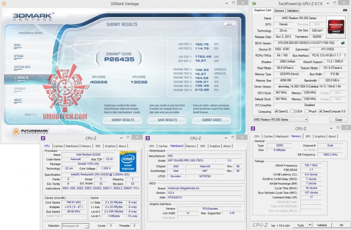The height and width of the screenshot is (230, 351).
Task: Click the Core Speed value 799.81 MHz
Action: (x=74, y=202)
